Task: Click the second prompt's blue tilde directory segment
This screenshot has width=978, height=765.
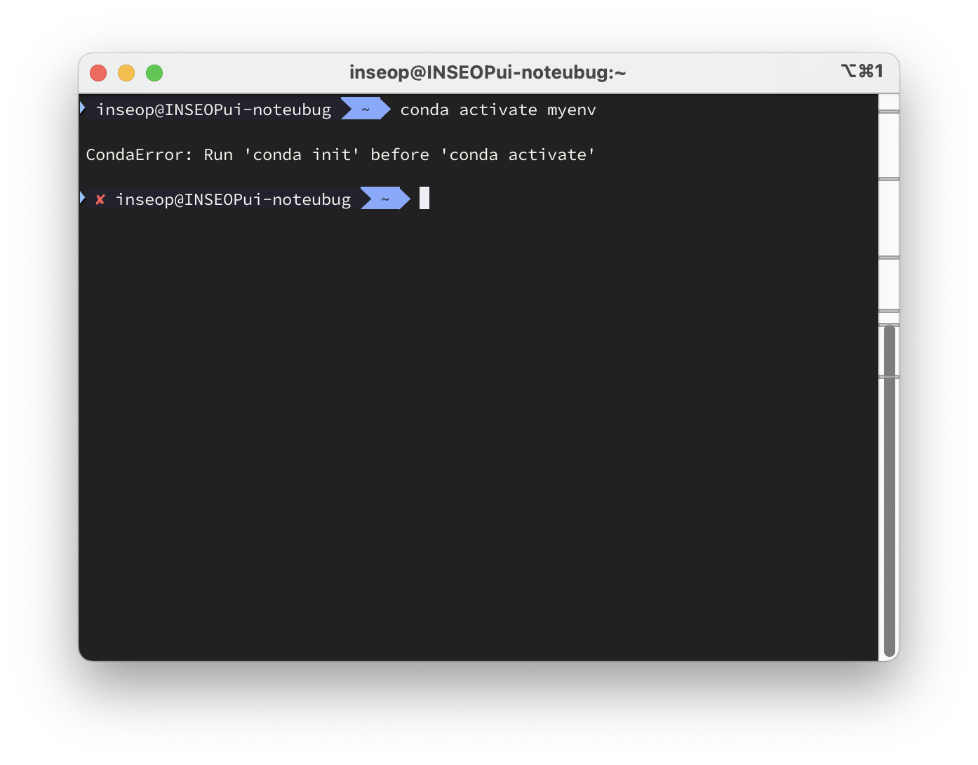Action: (x=385, y=199)
